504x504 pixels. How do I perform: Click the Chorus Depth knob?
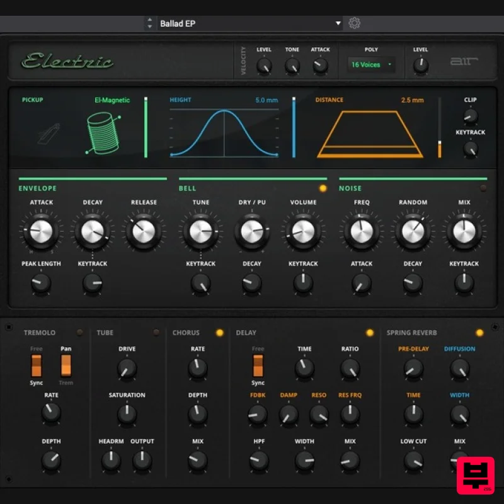[197, 414]
